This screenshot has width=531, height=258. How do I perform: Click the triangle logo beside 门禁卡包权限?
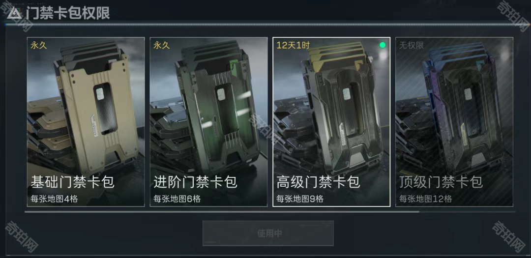click(x=14, y=13)
